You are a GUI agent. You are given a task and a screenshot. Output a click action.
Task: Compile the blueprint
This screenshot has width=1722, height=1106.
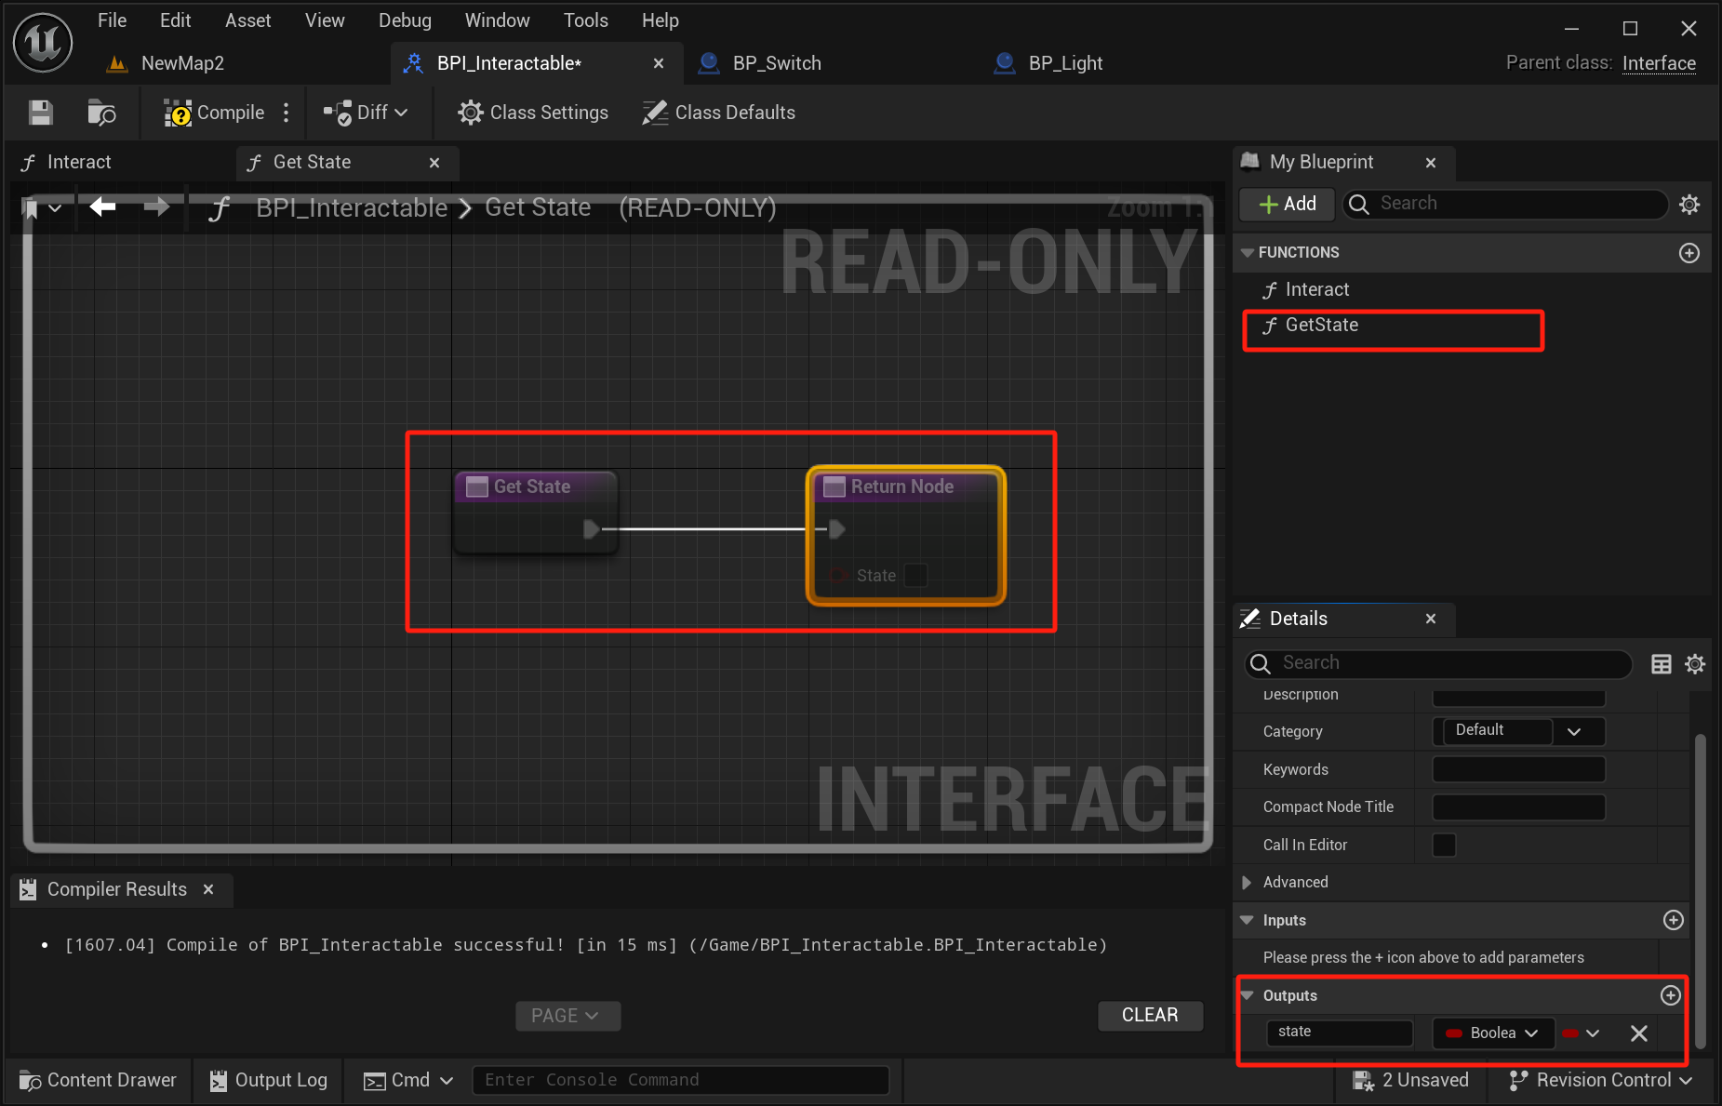[215, 113]
